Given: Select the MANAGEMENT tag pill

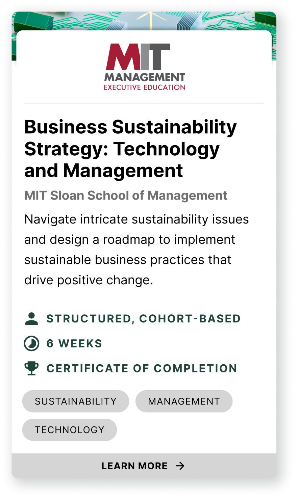Looking at the screenshot, I should pos(184,401).
